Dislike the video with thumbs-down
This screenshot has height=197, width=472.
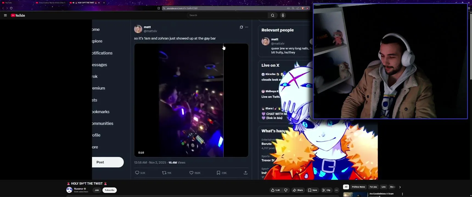(286, 190)
